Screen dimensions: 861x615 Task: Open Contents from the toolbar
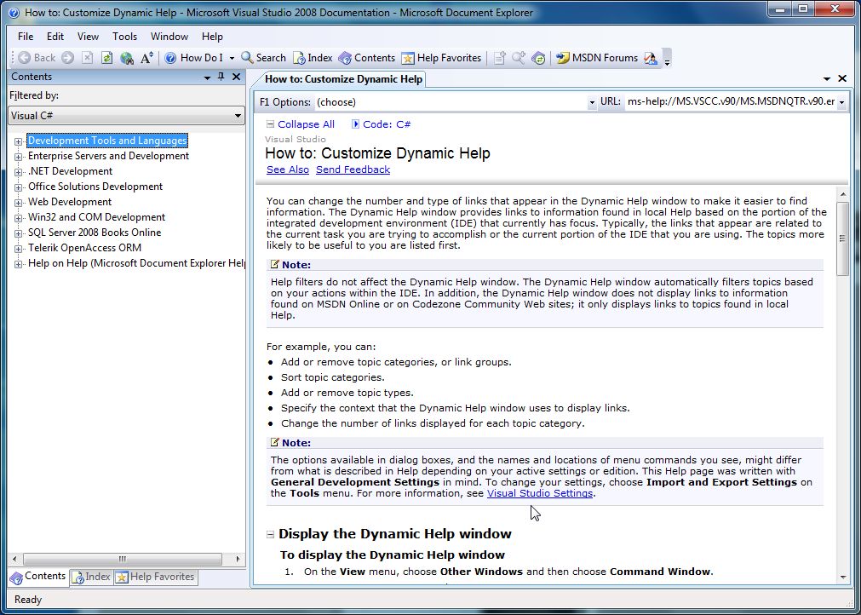pyautogui.click(x=367, y=58)
